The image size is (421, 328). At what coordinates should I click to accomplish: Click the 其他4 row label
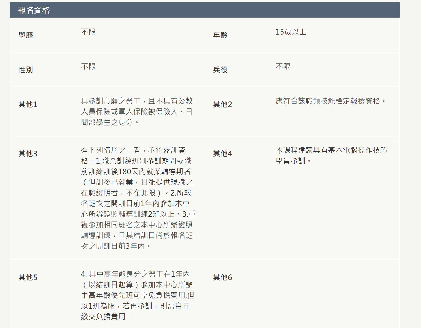[x=222, y=154]
